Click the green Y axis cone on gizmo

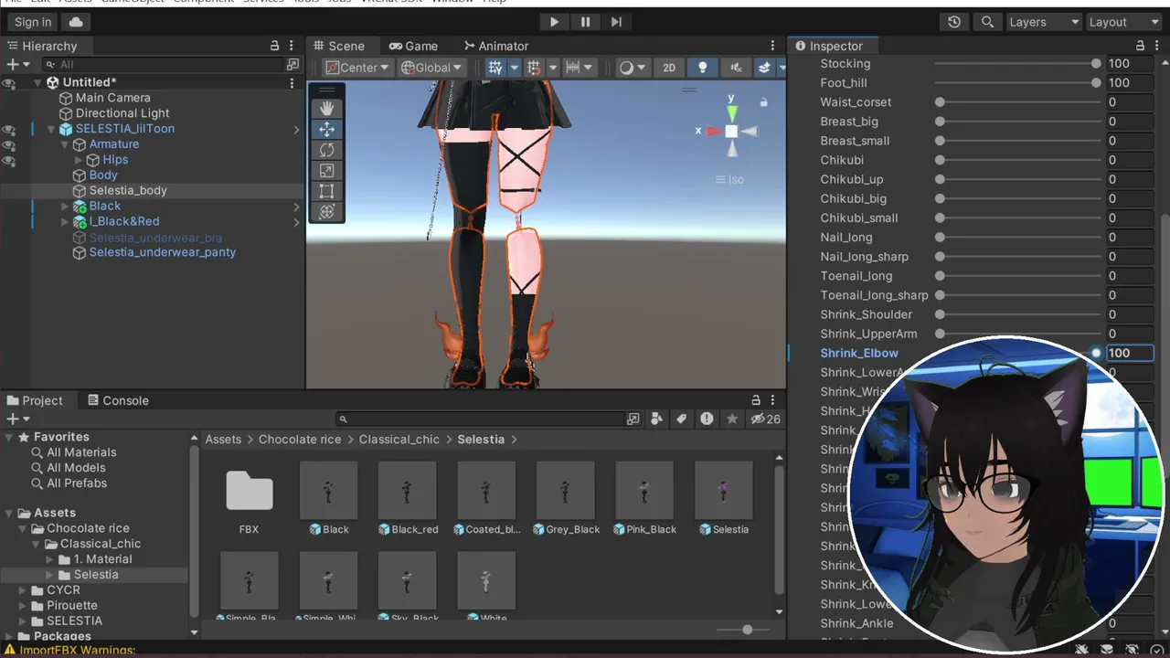731,112
